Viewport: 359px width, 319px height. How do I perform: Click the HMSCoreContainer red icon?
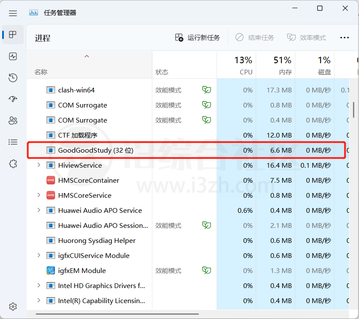point(51,180)
